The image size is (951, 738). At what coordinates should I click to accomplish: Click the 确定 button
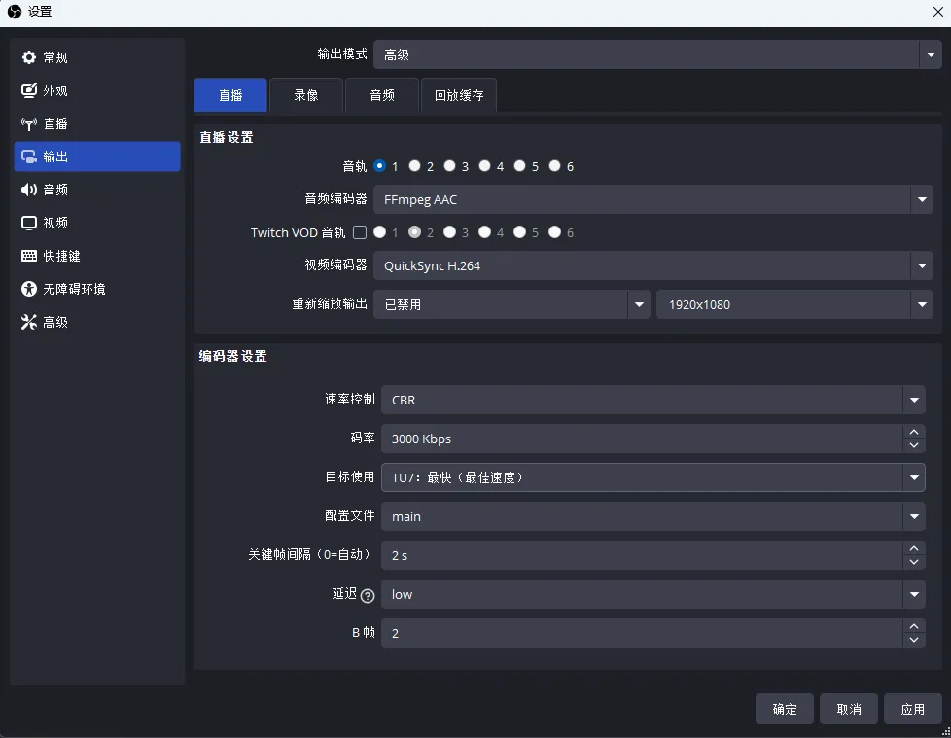(785, 709)
